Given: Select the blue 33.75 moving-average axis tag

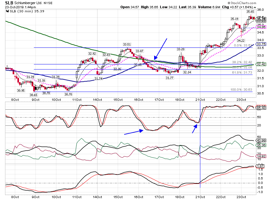Looking at the screenshot, I should click(x=261, y=44).
